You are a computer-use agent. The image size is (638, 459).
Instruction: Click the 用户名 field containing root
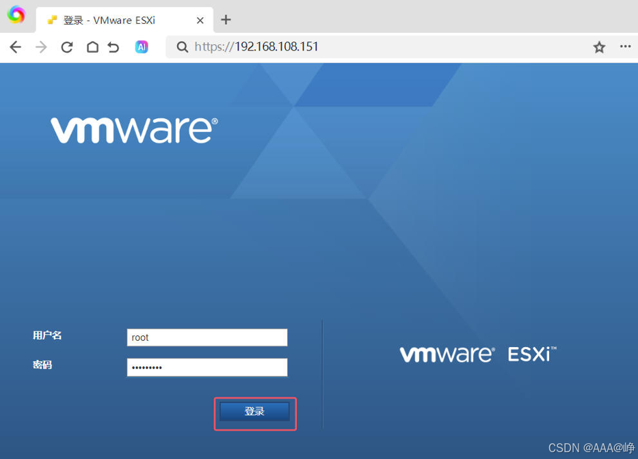207,337
